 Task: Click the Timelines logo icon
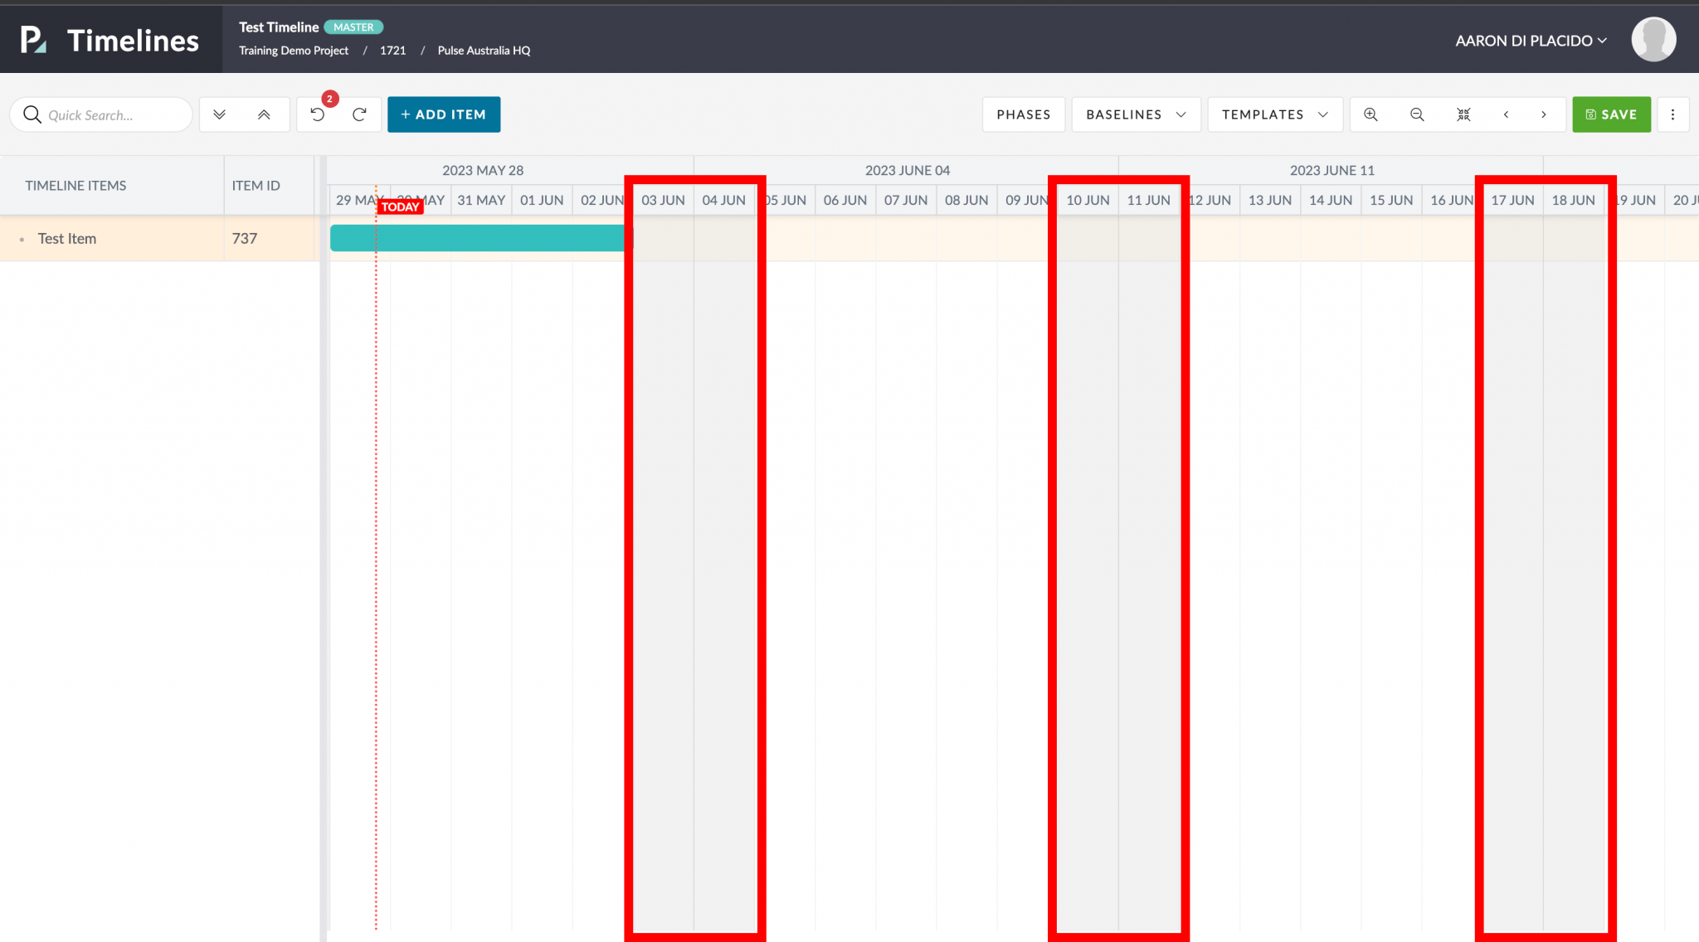(31, 38)
